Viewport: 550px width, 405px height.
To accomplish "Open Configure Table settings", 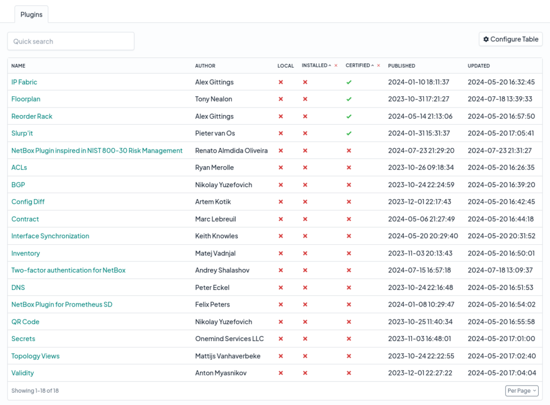I will 510,39.
